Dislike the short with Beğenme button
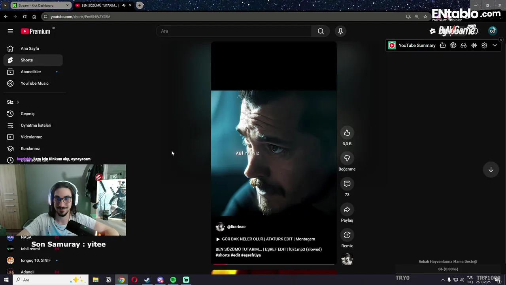Viewport: 506px width, 285px height. coord(347,158)
